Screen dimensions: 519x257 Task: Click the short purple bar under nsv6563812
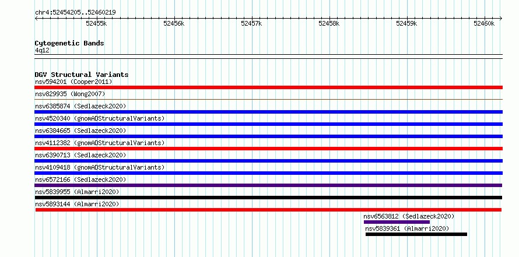click(397, 222)
